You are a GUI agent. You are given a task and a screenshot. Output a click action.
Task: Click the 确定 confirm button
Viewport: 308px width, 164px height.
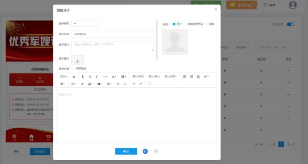pos(126,151)
